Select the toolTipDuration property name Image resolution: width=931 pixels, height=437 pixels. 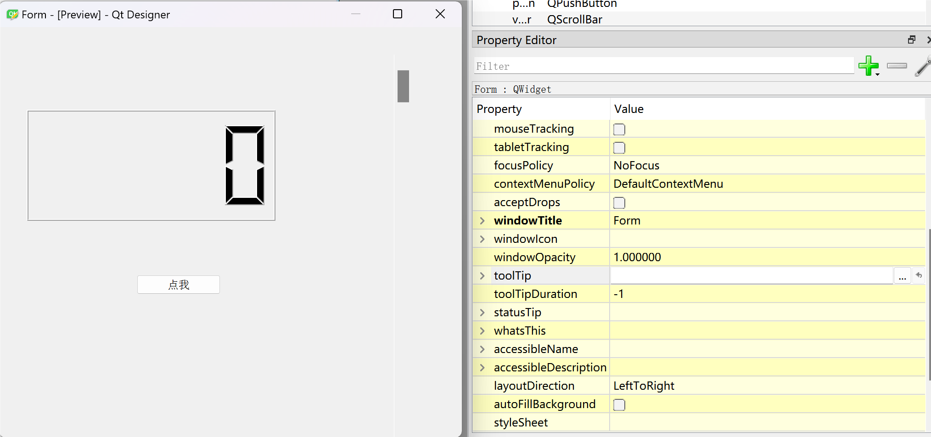535,294
